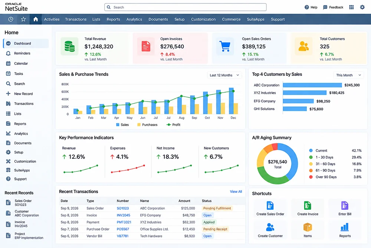Click the Reports bar chart shortcut icon
The image size is (371, 248).
[x=345, y=227]
